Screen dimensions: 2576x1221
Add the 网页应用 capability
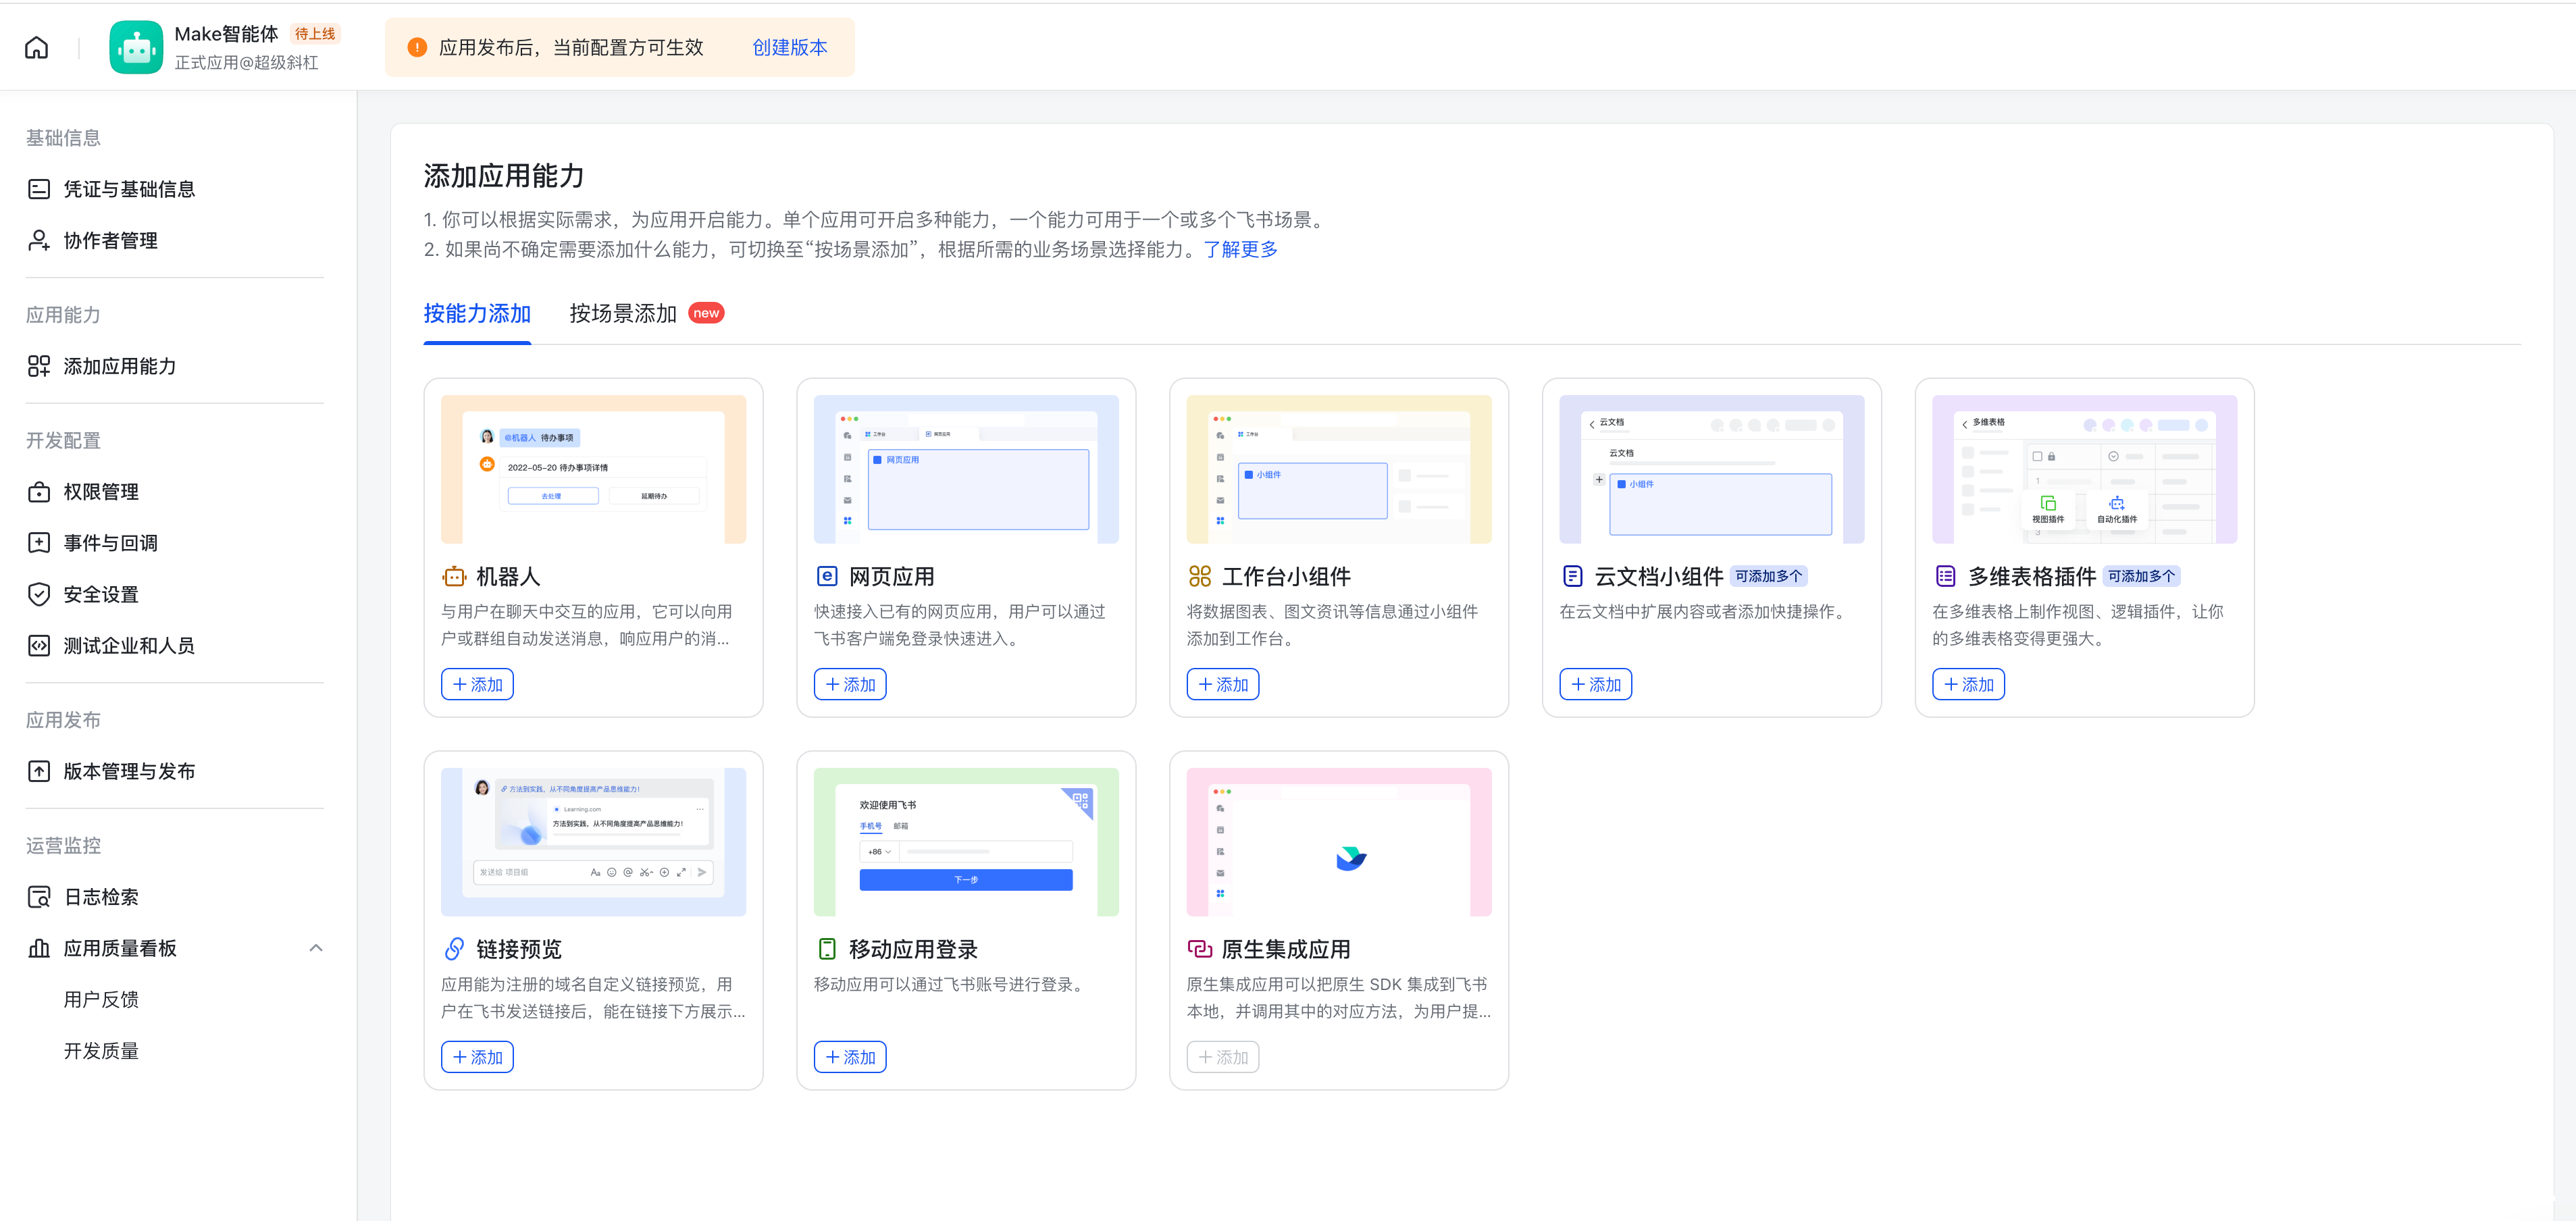point(850,684)
